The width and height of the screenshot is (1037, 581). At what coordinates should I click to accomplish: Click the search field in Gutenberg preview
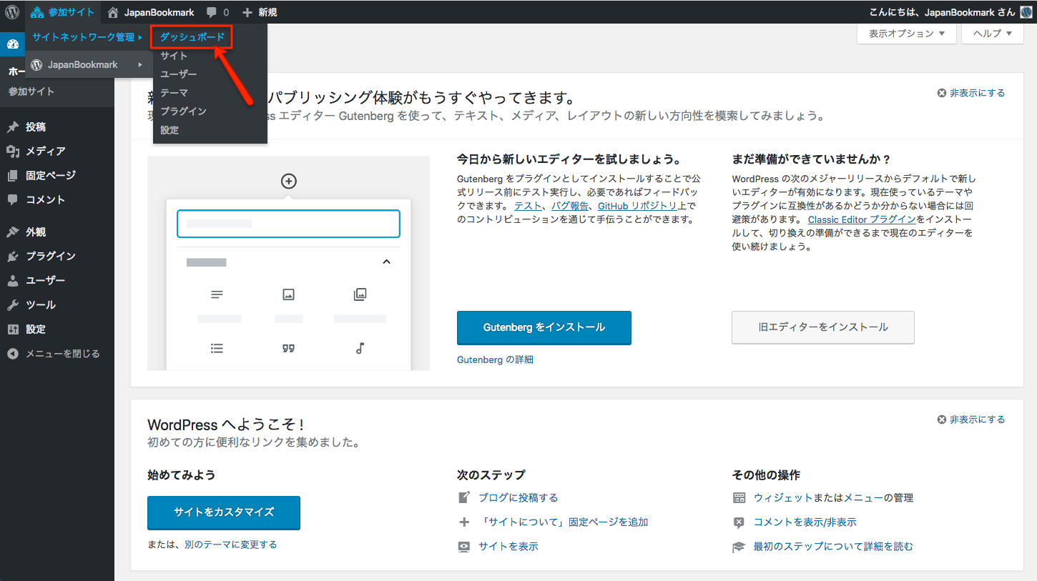[x=288, y=224]
